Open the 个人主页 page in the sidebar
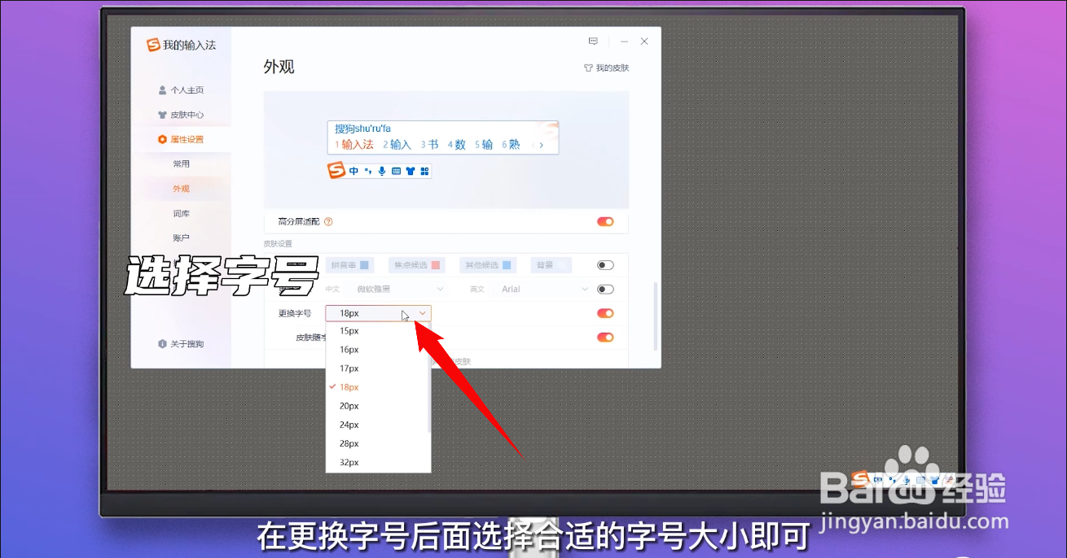This screenshot has height=558, width=1067. tap(181, 90)
